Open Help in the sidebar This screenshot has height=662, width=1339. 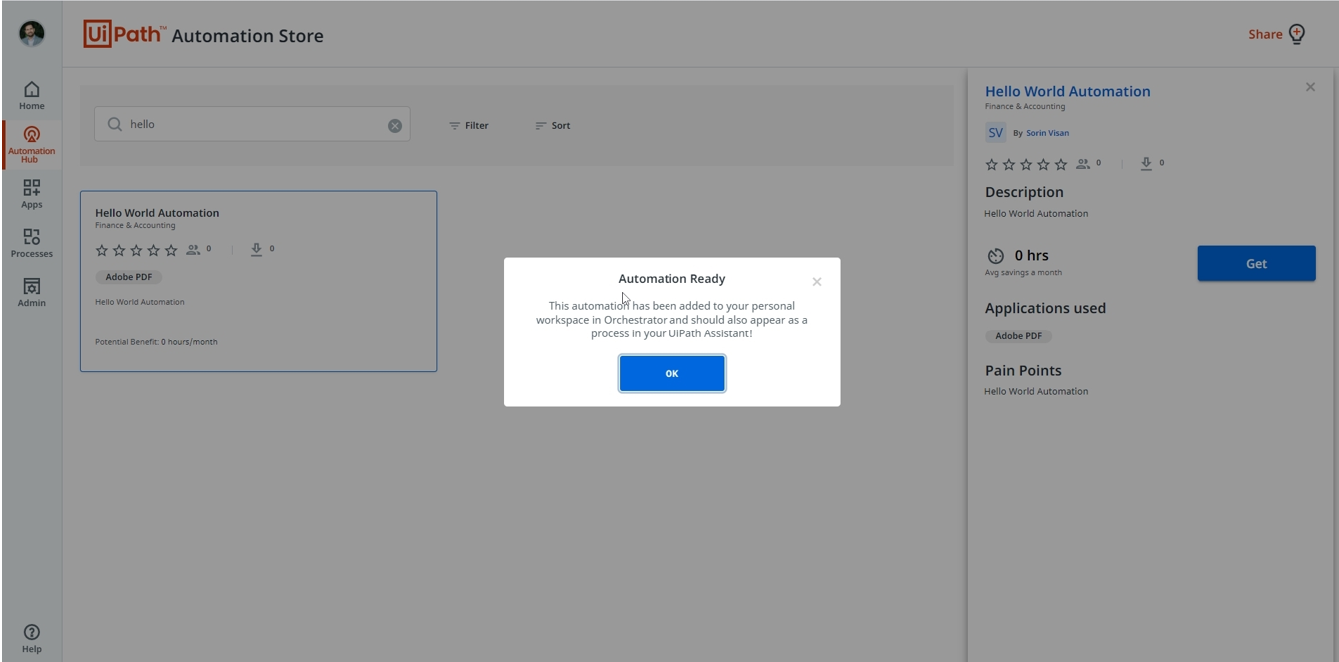(x=32, y=638)
